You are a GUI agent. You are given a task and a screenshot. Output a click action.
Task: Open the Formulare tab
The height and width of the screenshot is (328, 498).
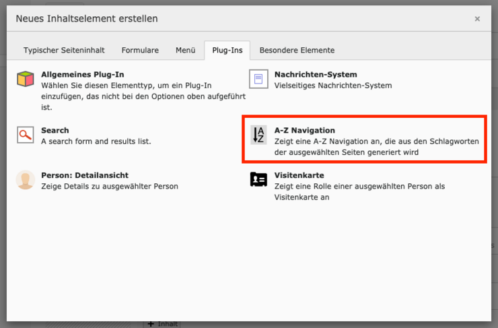point(140,50)
